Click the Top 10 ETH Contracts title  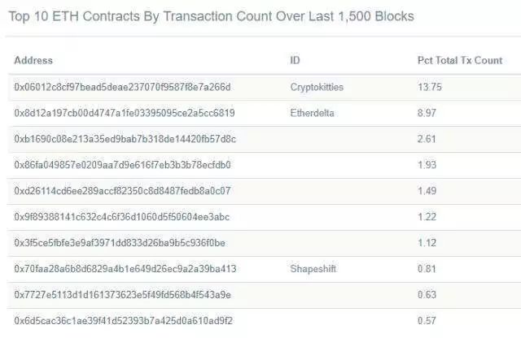coord(211,16)
